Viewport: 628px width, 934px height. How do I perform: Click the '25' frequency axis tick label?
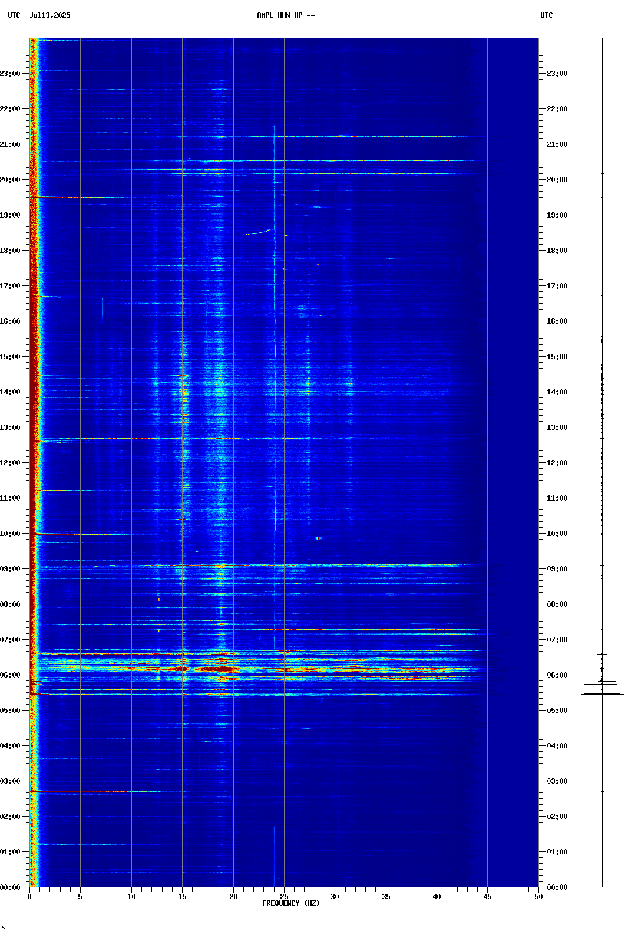point(284,897)
